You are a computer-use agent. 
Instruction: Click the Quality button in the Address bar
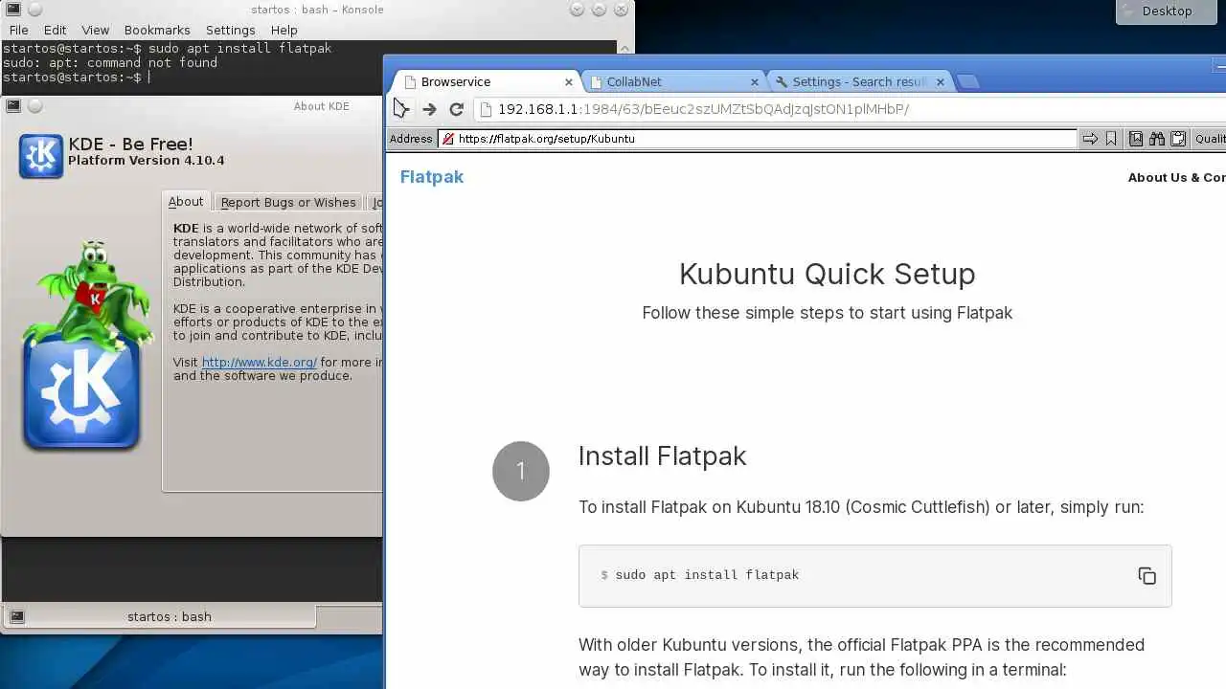click(1209, 139)
